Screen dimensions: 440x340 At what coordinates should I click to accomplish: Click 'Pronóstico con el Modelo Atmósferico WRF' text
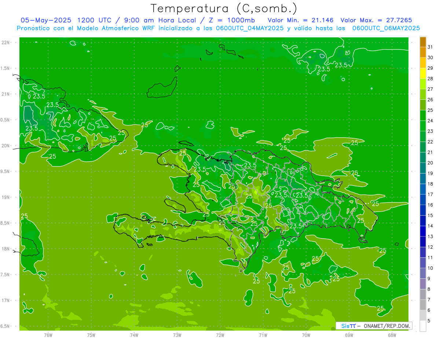click(87, 28)
